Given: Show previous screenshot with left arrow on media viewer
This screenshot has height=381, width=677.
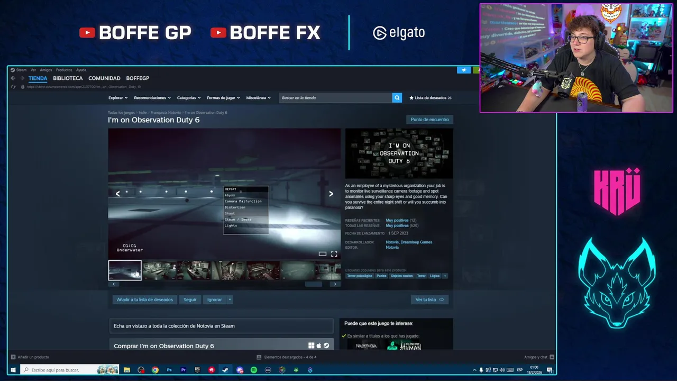Looking at the screenshot, I should [117, 194].
